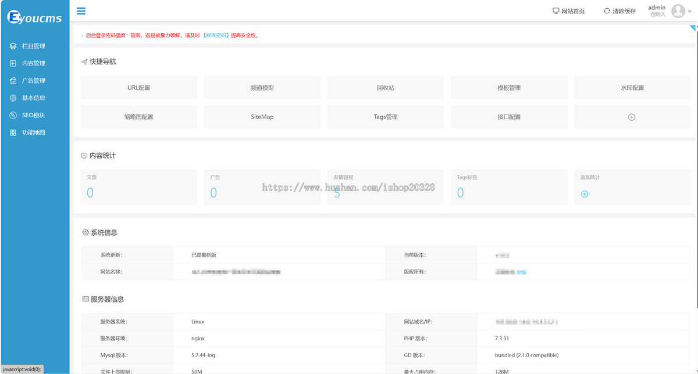The width and height of the screenshot is (698, 374).
Task: Click the monitor icon beside 网站首页
Action: coord(556,11)
